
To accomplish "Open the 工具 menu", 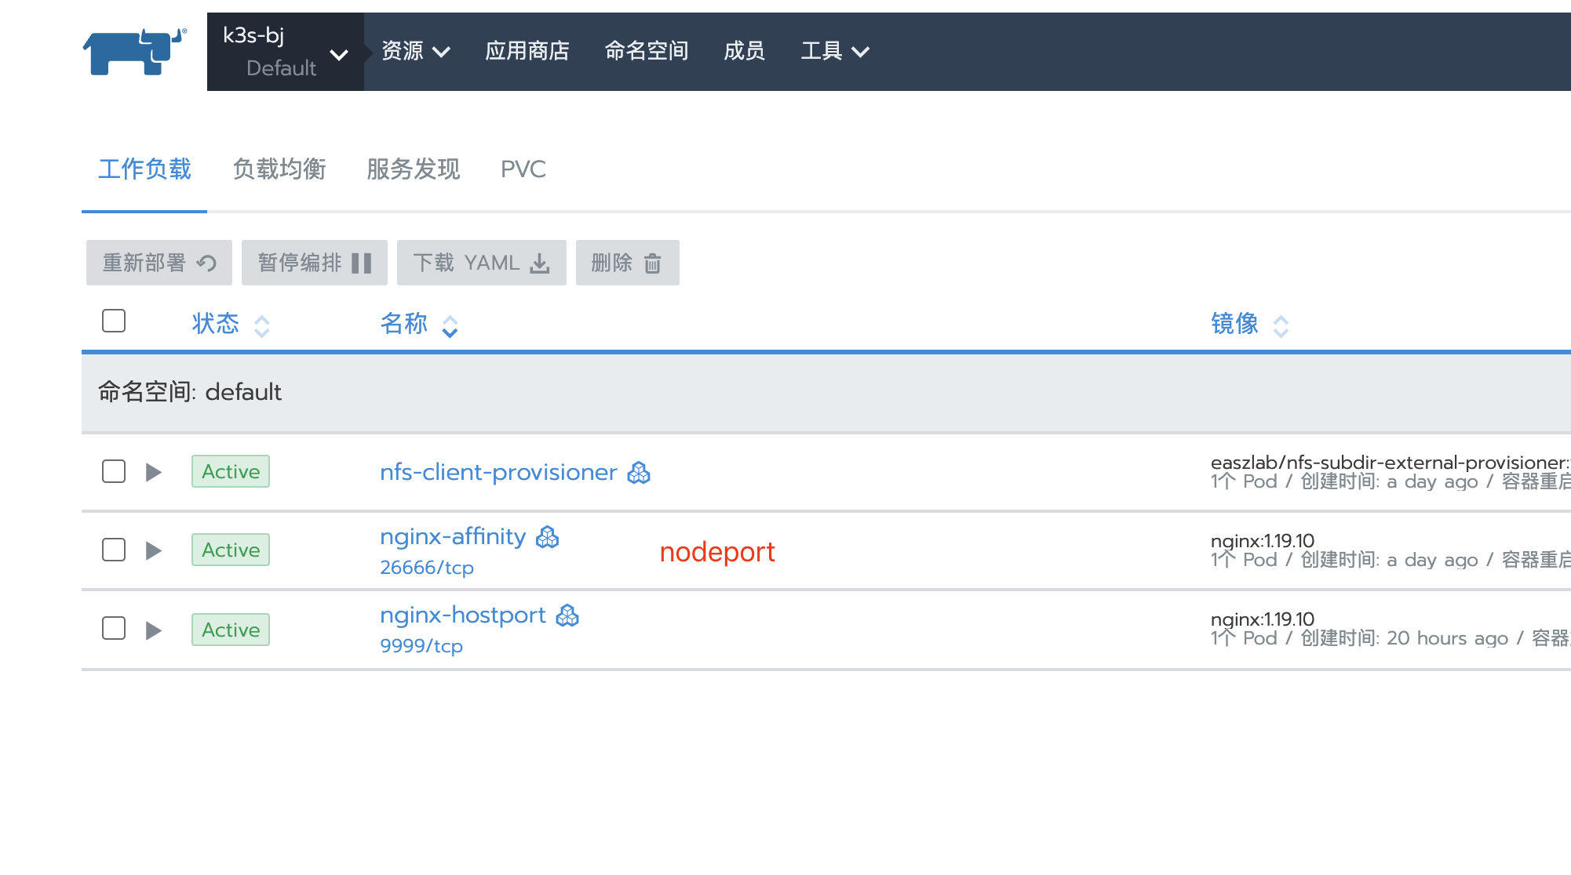I will (835, 52).
